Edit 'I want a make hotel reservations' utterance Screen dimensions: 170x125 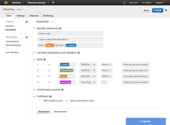pyautogui.click(x=70, y=39)
